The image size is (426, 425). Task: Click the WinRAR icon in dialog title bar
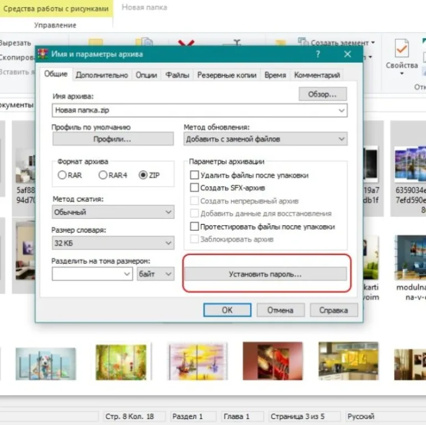pos(43,54)
